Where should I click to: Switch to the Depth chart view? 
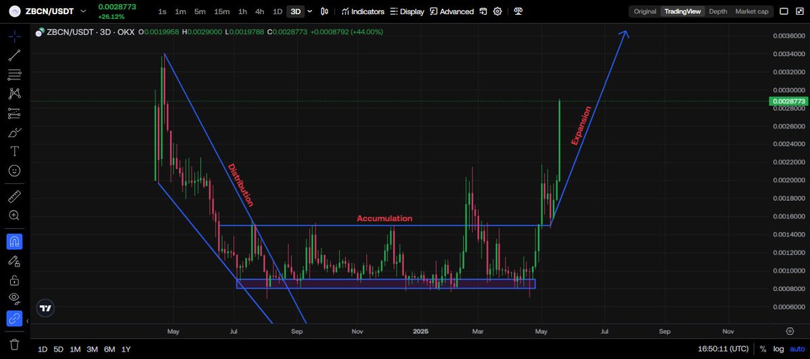[x=718, y=11]
